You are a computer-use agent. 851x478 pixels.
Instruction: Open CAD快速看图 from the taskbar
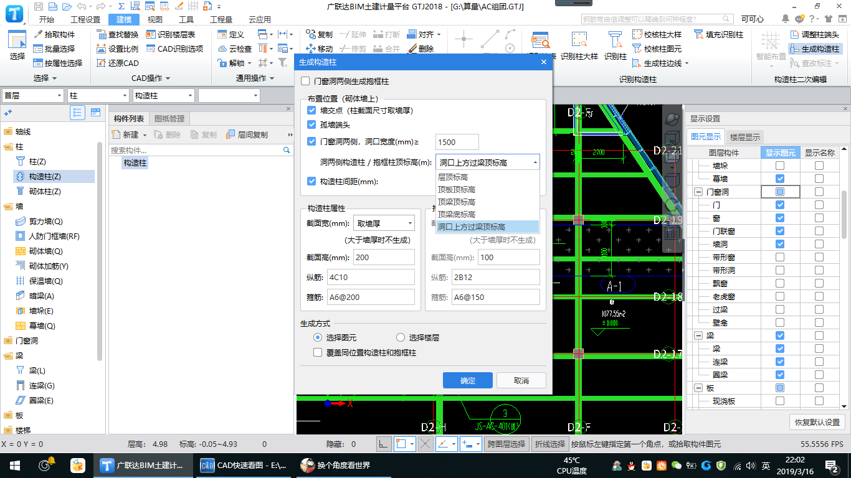[244, 465]
